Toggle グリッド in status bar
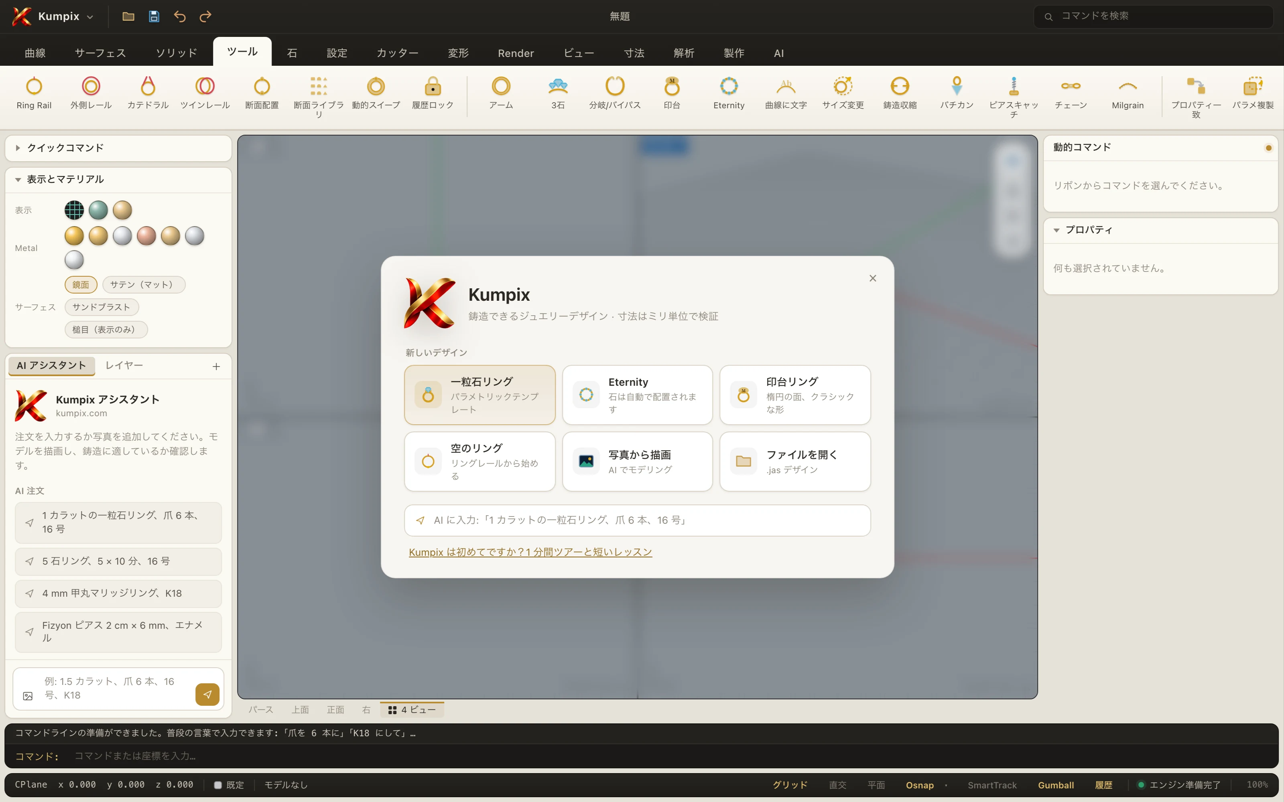 tap(790, 784)
